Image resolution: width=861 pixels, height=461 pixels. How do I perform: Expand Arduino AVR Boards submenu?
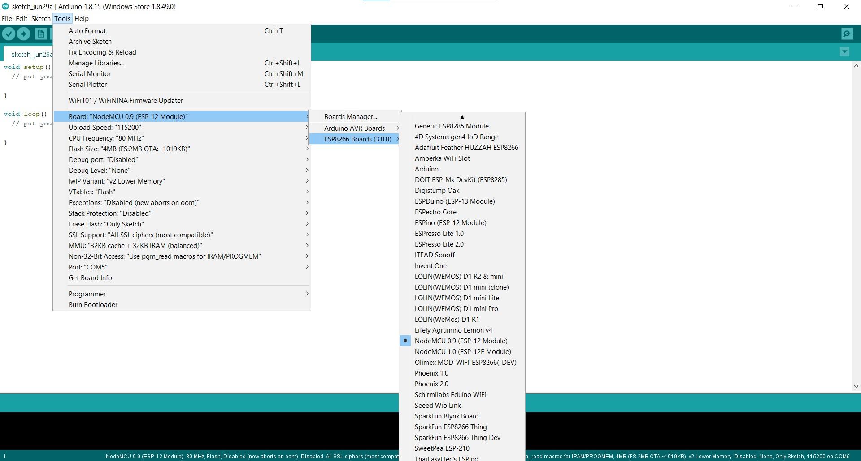click(x=355, y=128)
